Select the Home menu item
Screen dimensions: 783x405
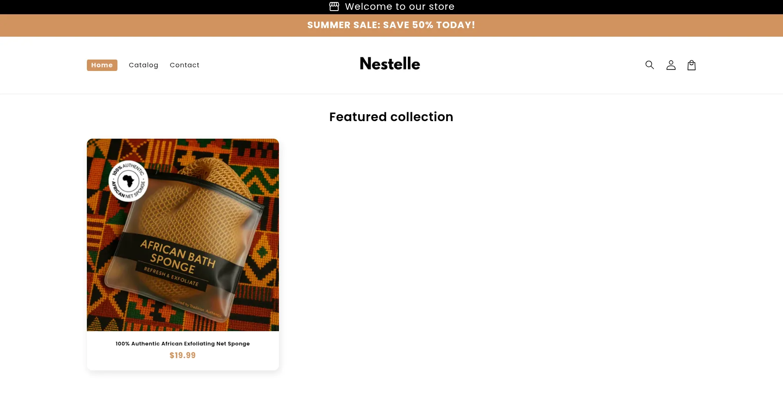(102, 65)
